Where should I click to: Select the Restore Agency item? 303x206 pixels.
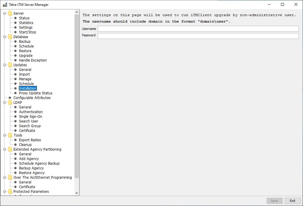click(32, 173)
